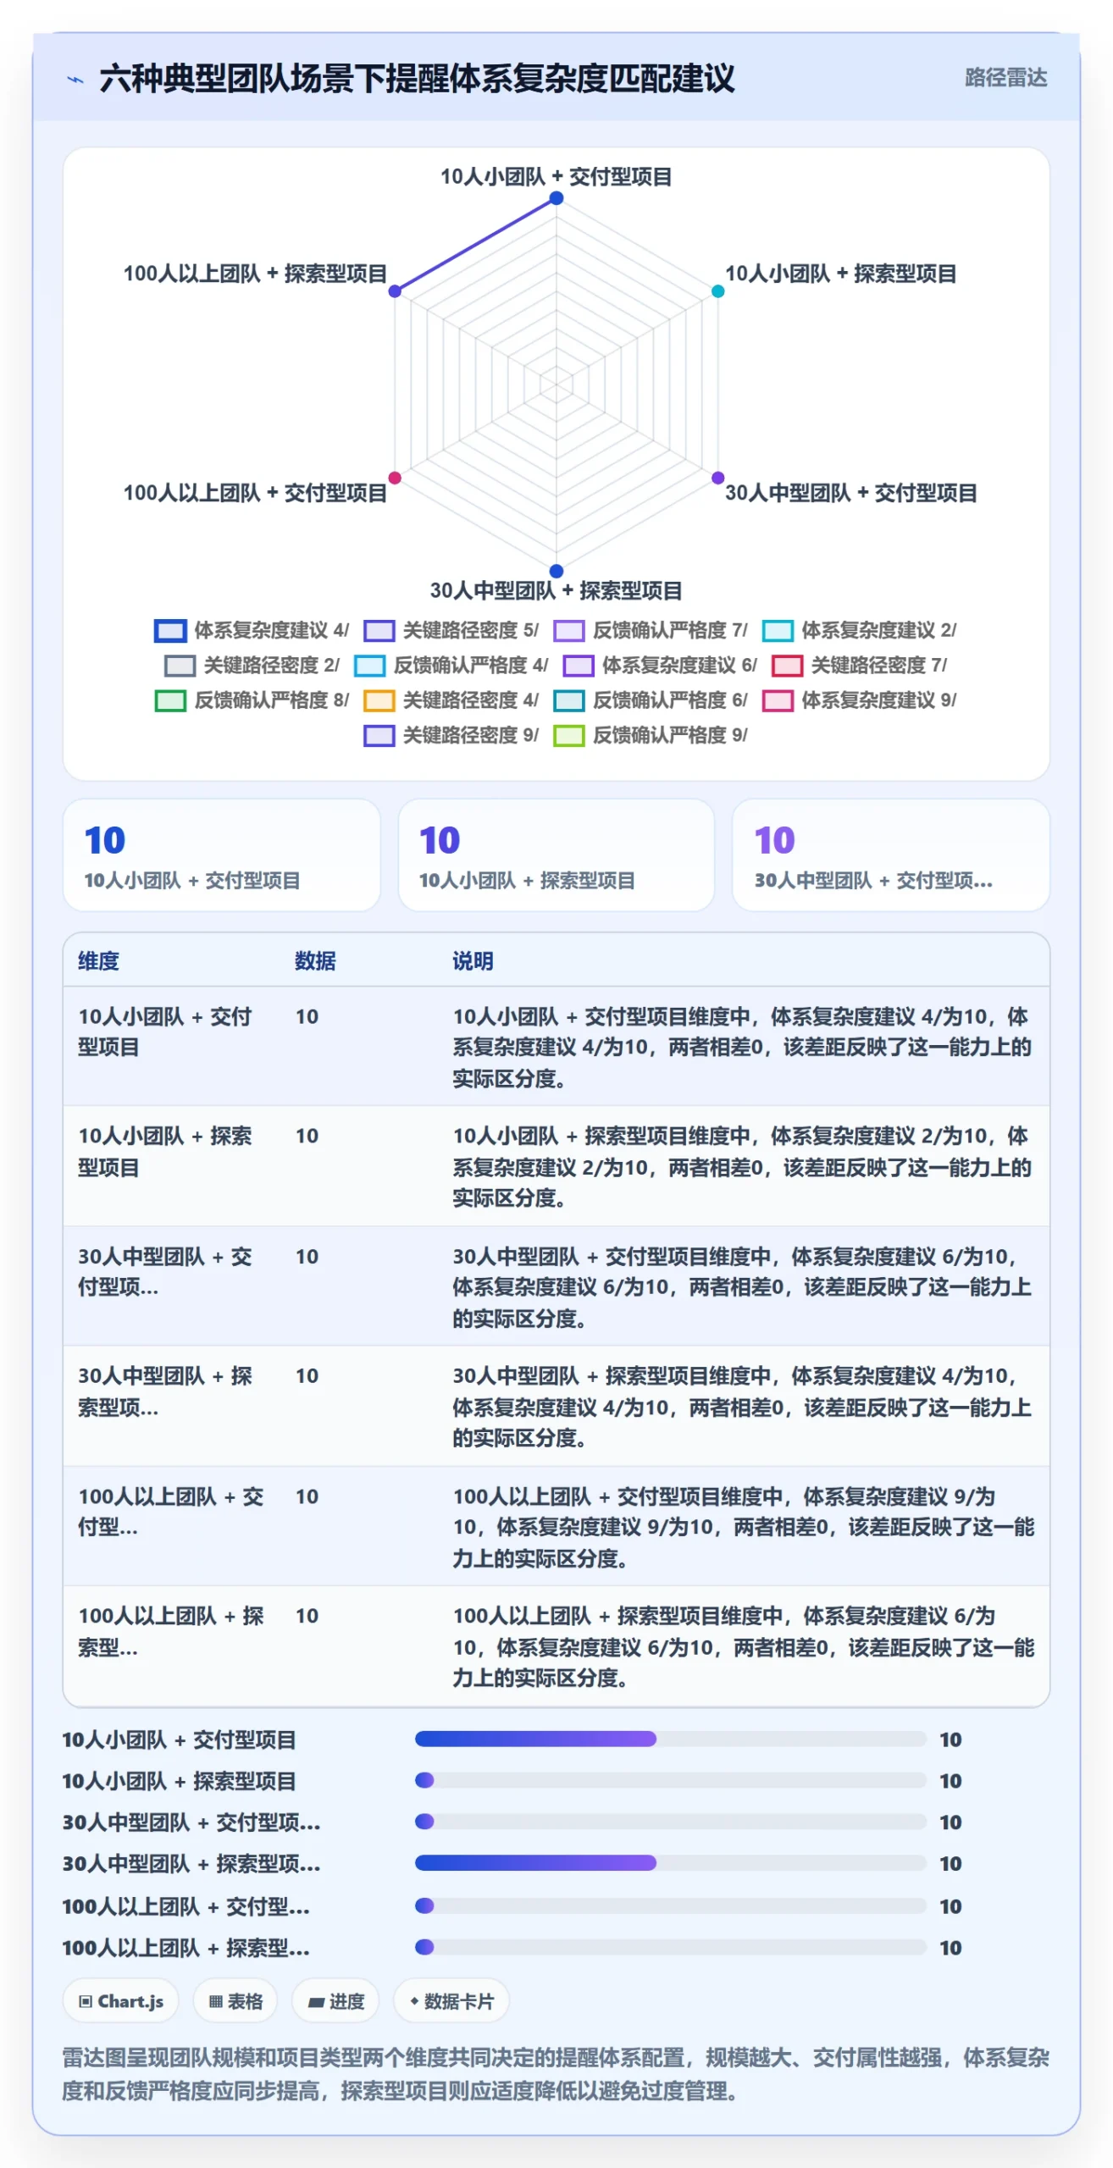Image resolution: width=1113 pixels, height=2168 pixels.
Task: Click the radar point for 100人以上团队 + 探索型项目
Action: (x=395, y=291)
